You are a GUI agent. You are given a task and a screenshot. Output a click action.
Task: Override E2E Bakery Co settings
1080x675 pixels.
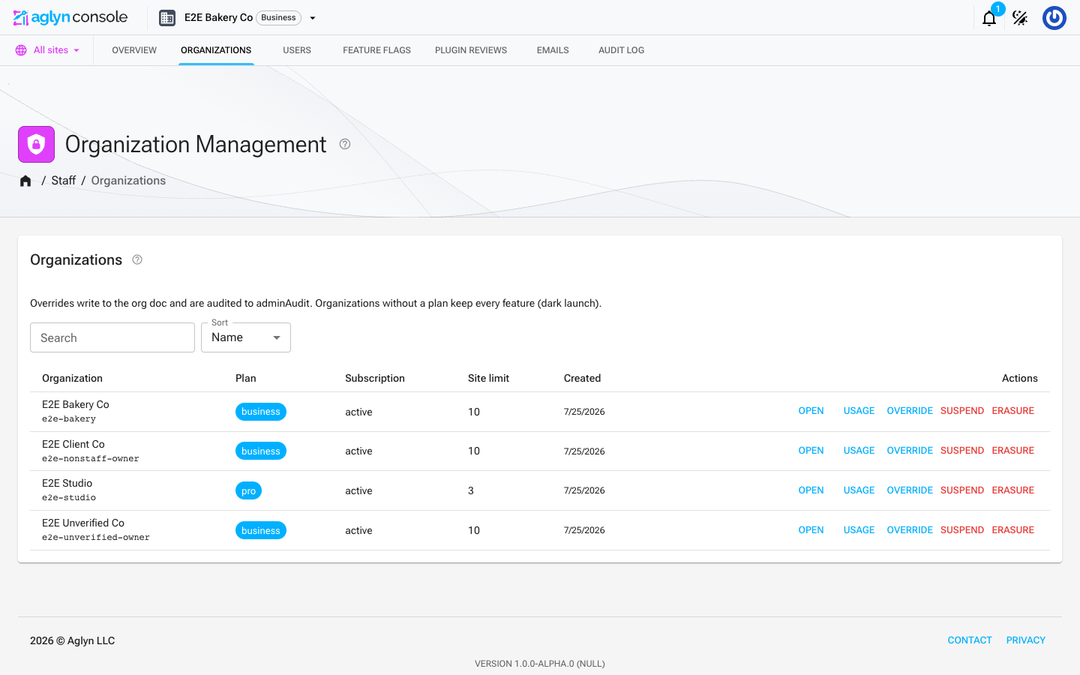point(910,411)
